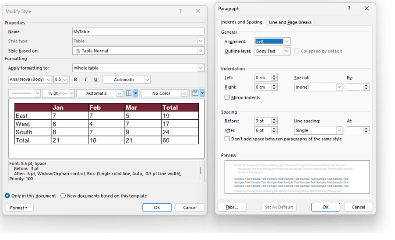
Task: Open the font color Automatic dropdown
Action: [x=148, y=80]
